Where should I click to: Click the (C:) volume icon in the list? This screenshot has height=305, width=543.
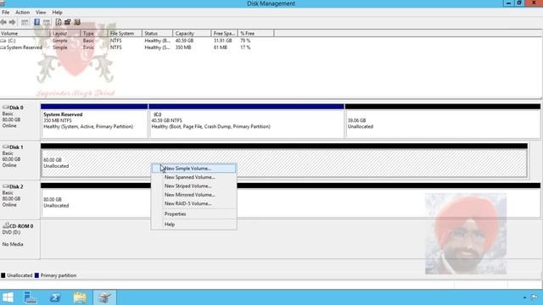[3, 41]
